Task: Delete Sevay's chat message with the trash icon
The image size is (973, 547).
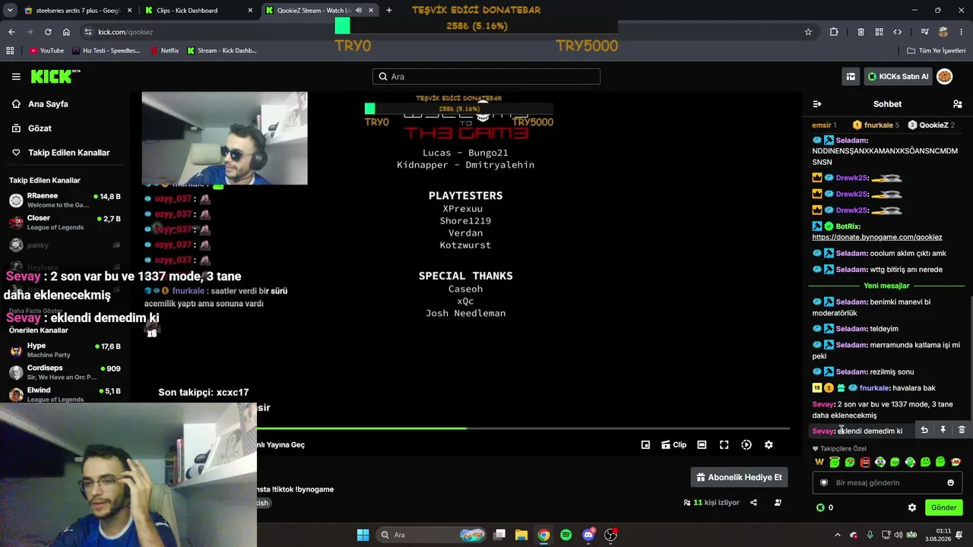Action: (962, 430)
